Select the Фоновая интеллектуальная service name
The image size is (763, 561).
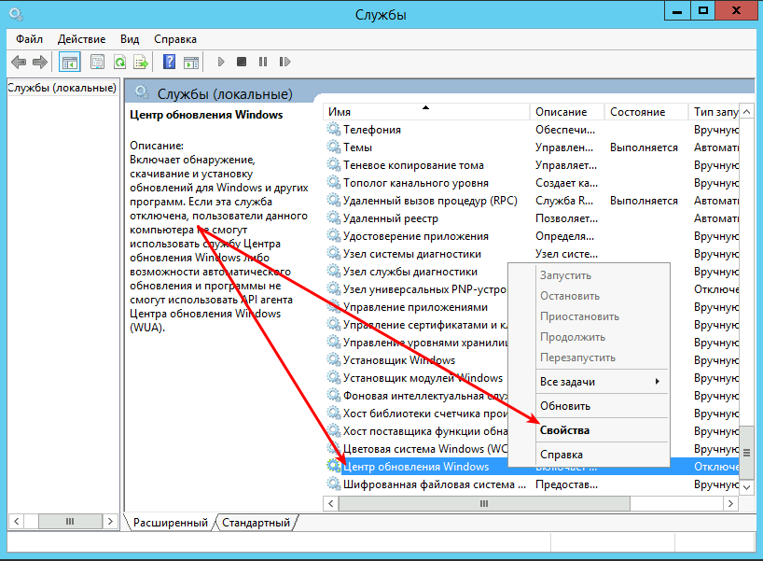[424, 396]
